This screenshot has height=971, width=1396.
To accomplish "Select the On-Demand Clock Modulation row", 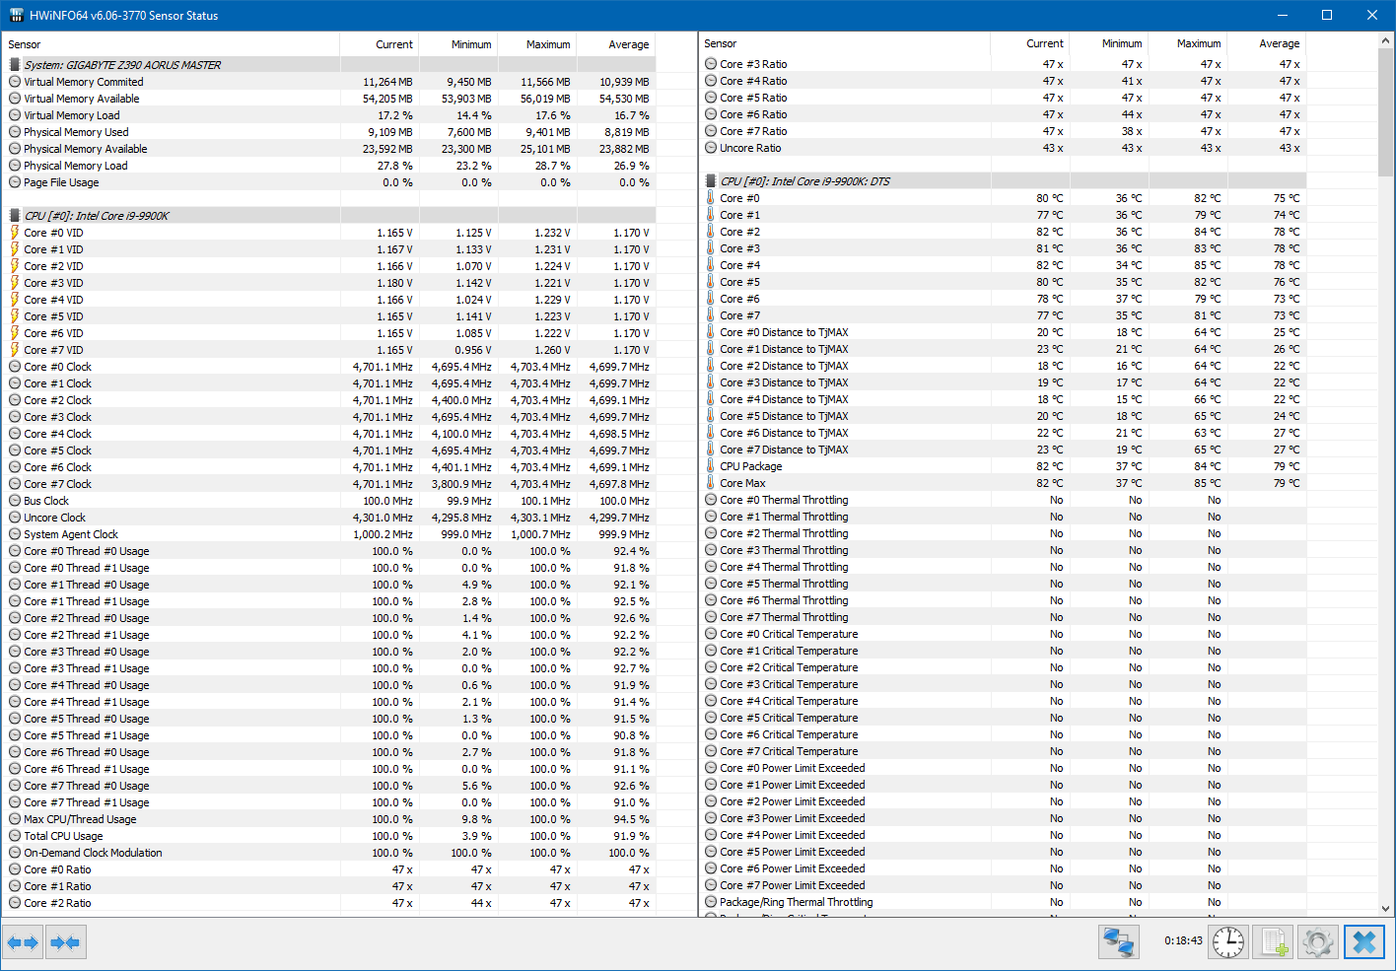I will click(330, 853).
